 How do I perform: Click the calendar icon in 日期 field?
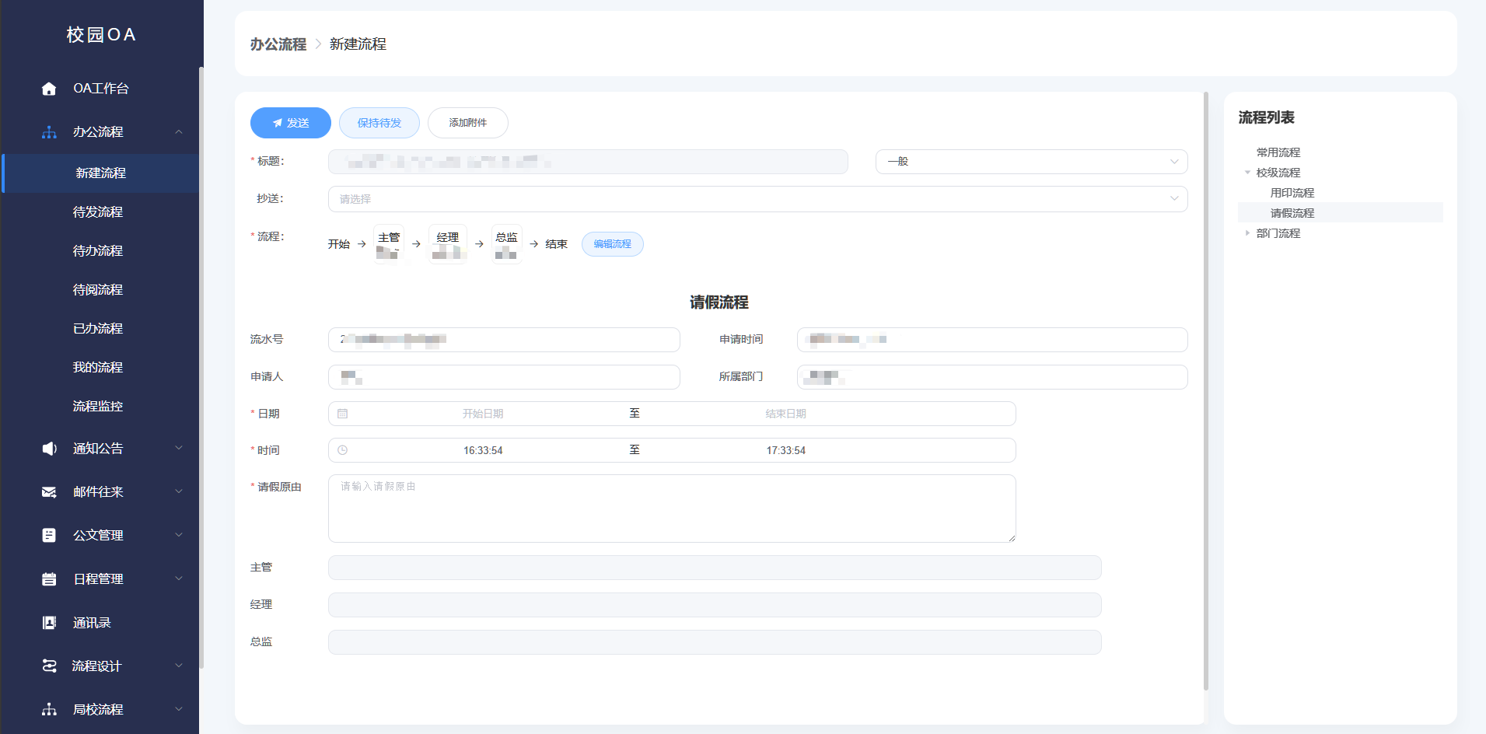point(343,414)
